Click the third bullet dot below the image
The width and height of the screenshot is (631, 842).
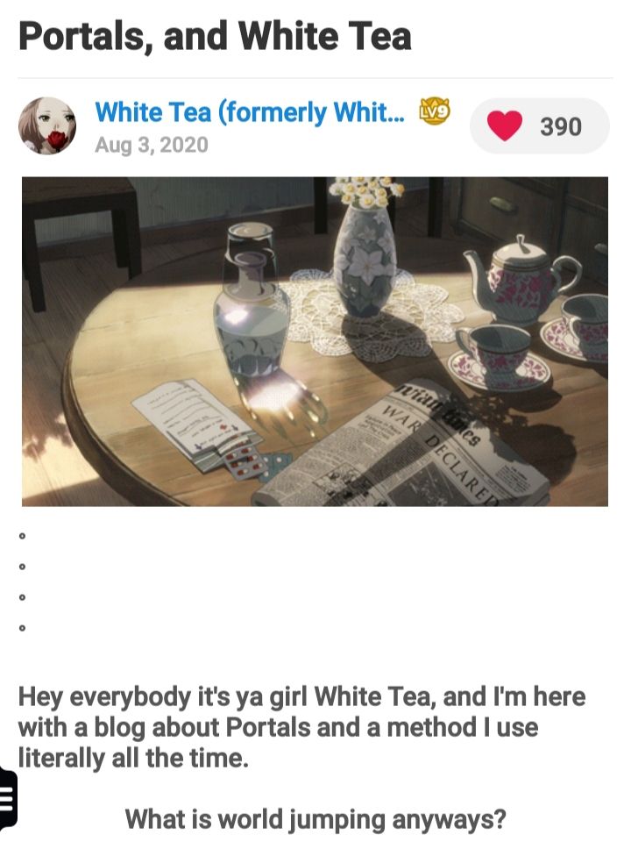pyautogui.click(x=22, y=597)
